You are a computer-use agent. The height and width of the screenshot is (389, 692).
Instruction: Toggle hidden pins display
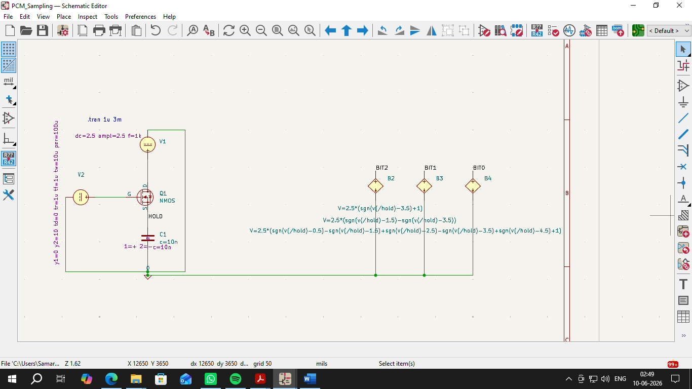pyautogui.click(x=9, y=118)
